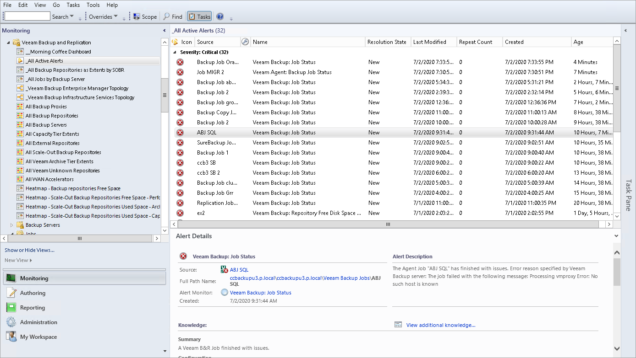Image resolution: width=636 pixels, height=358 pixels.
Task: Click the navigation tree horizontal scrollbar
Action: (x=80, y=238)
